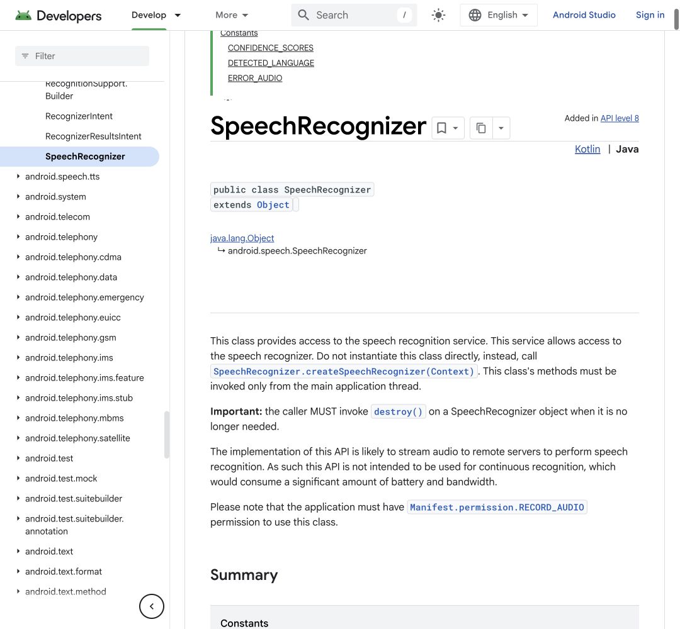Image resolution: width=680 pixels, height=629 pixels.
Task: Click the copy page icon
Action: coord(481,128)
